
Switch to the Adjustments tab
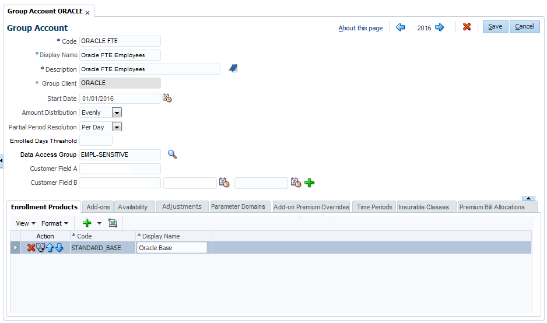[182, 206]
